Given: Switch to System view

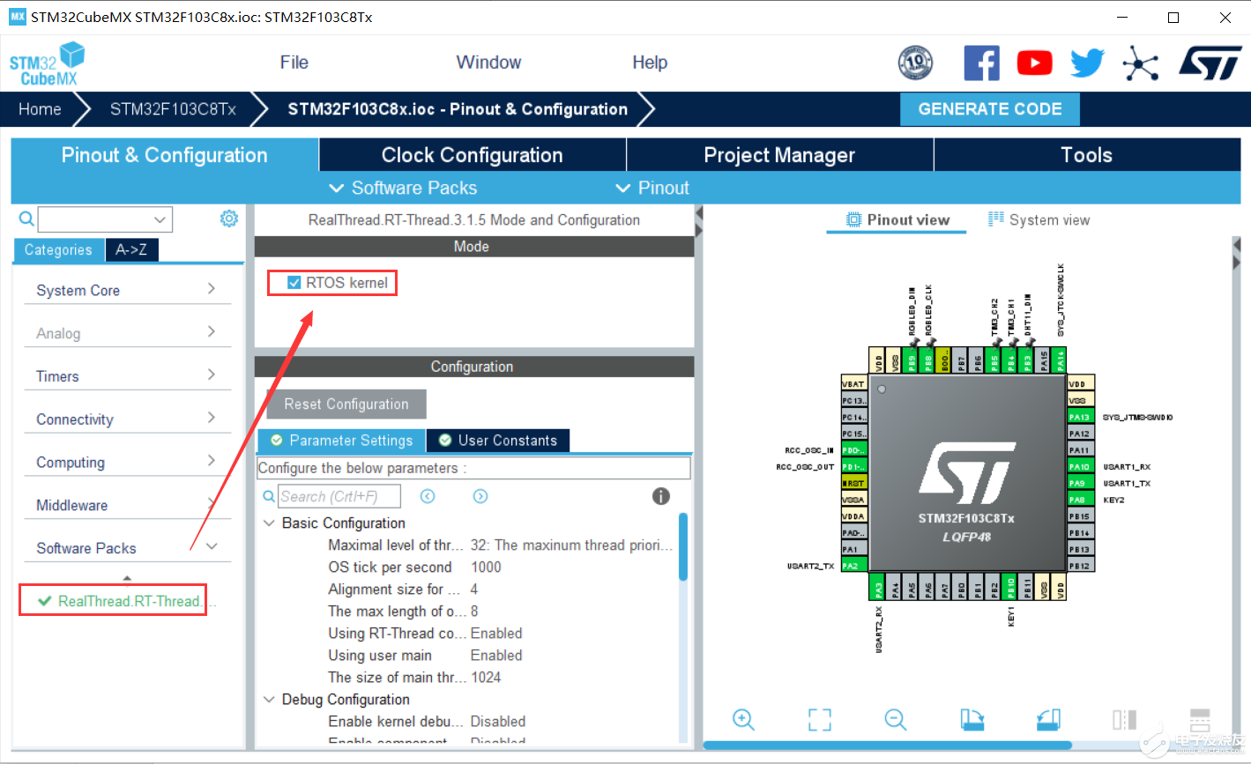Looking at the screenshot, I should [x=1039, y=220].
